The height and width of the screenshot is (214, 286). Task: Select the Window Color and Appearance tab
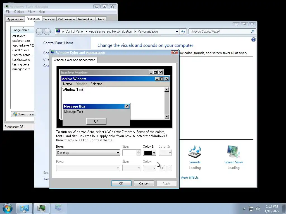(74, 60)
